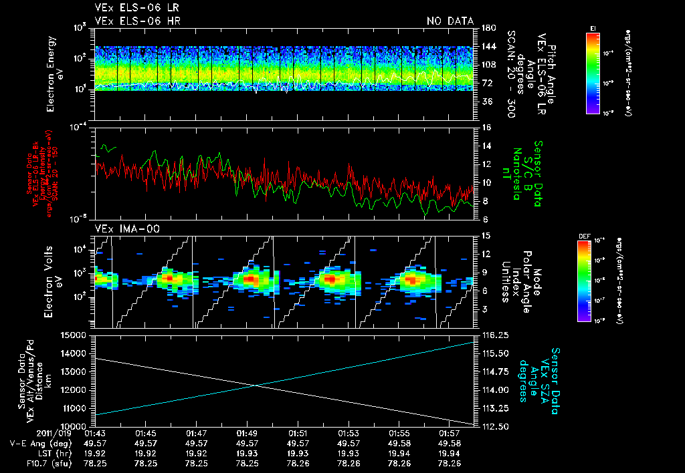Screen dimensions: 685x473
Task: Click the green S/C B Nanotesla axis label
Action: (x=526, y=173)
